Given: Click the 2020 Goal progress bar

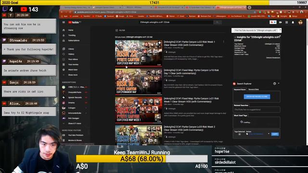Looking at the screenshot, I should pos(154,2).
